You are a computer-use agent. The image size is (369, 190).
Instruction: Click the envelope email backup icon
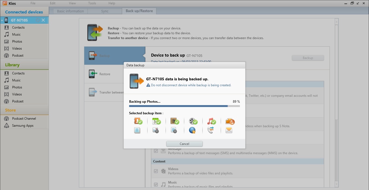click(x=229, y=130)
